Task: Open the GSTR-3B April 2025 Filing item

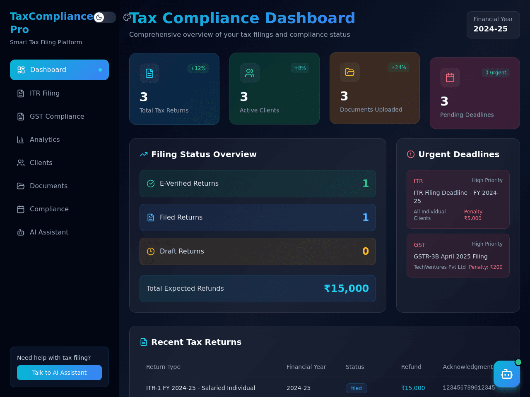Action: coord(458,256)
